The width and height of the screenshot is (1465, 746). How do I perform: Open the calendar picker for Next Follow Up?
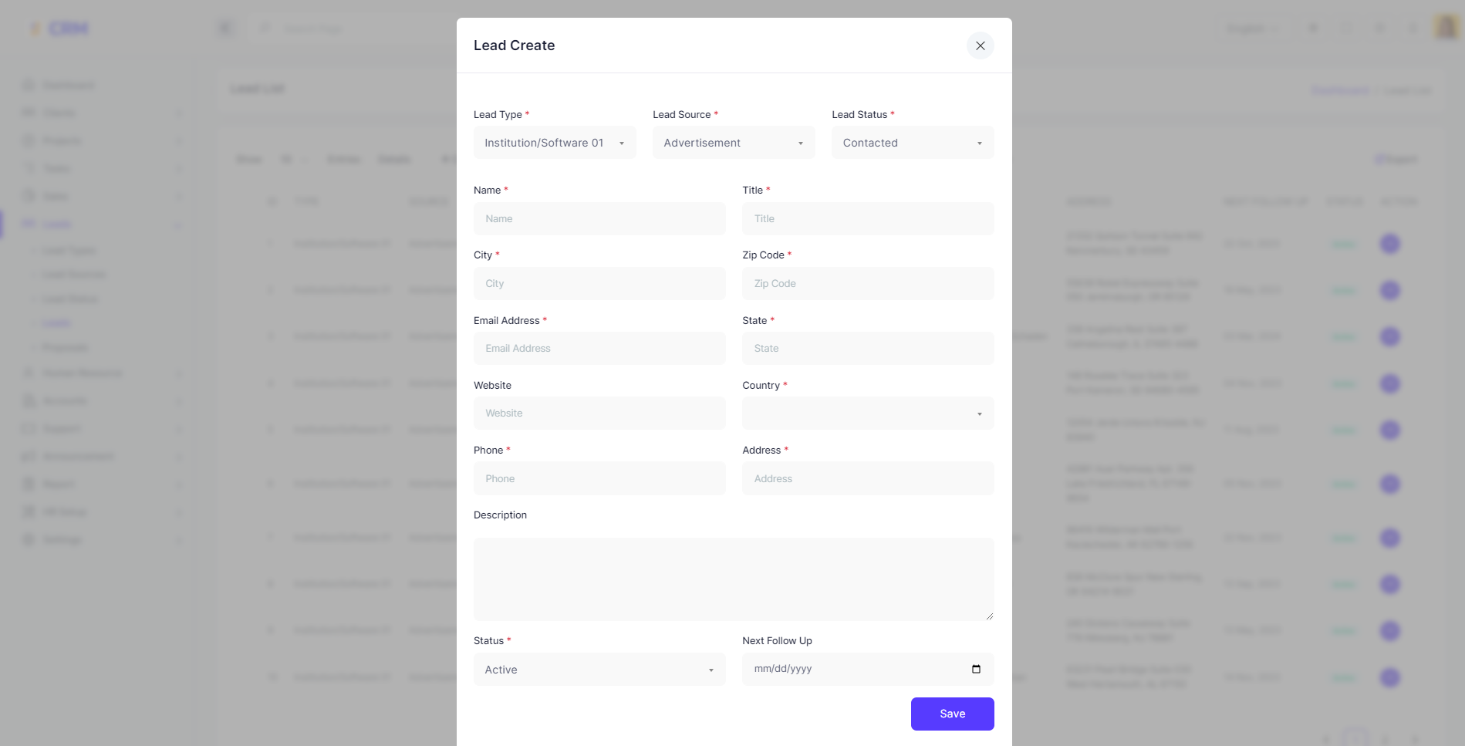(x=975, y=669)
